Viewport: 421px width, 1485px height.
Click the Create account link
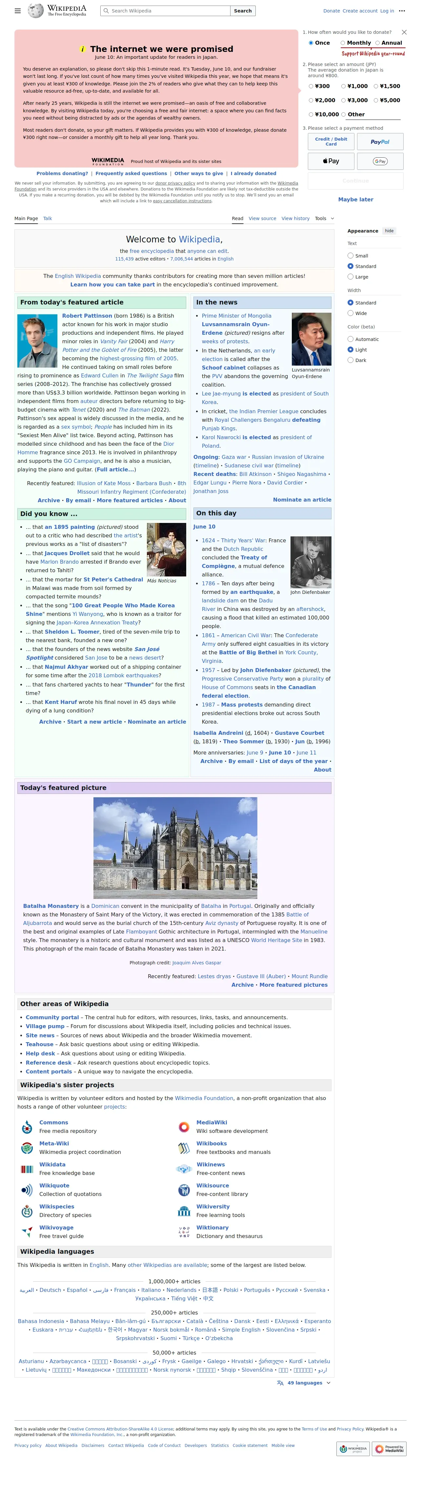coord(360,11)
